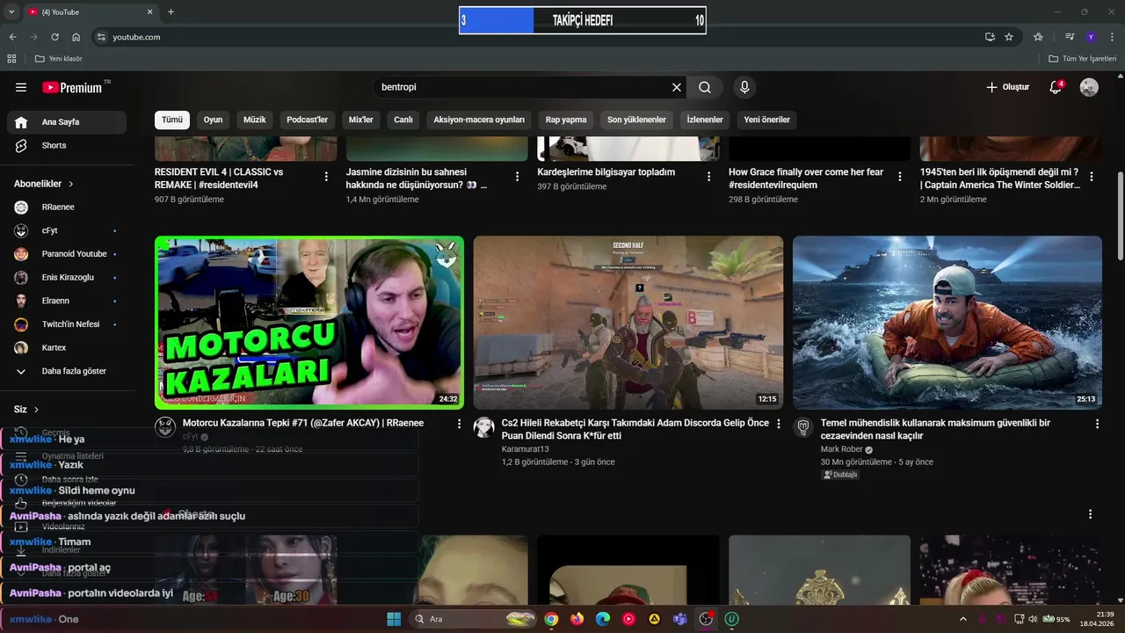1125x633 pixels.
Task: Reload the page in Chrome
Action: click(x=54, y=37)
